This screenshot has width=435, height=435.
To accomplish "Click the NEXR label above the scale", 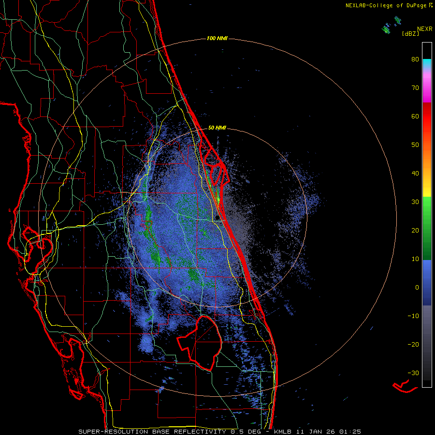I will (x=425, y=29).
